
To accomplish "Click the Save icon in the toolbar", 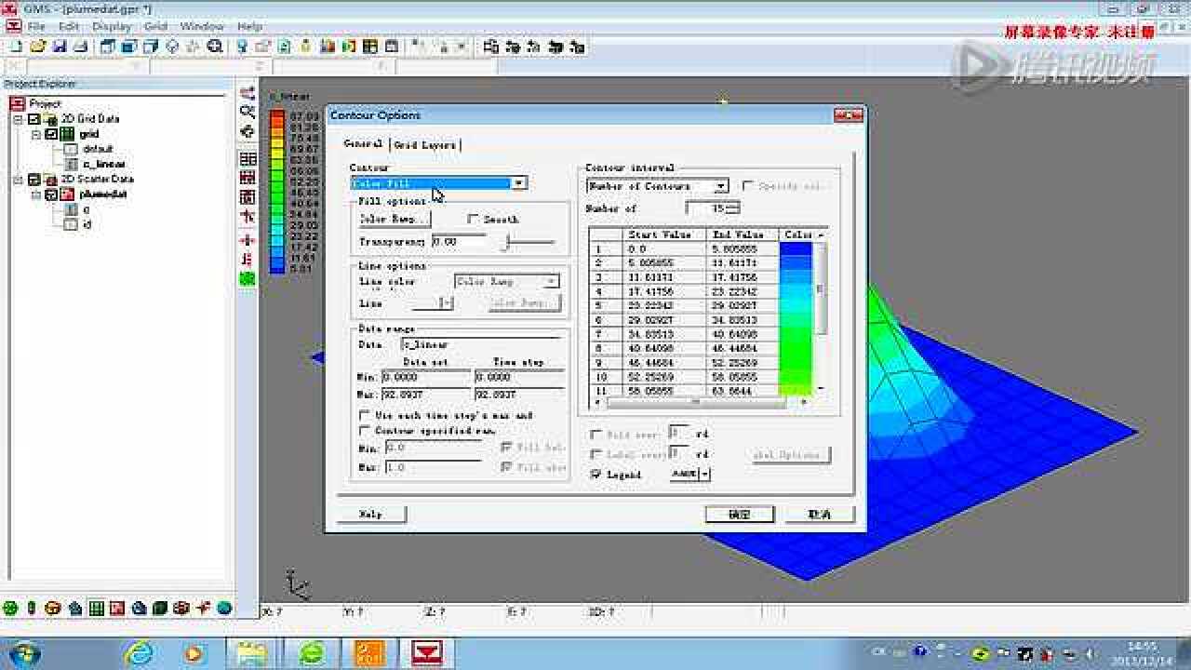I will pyautogui.click(x=59, y=46).
